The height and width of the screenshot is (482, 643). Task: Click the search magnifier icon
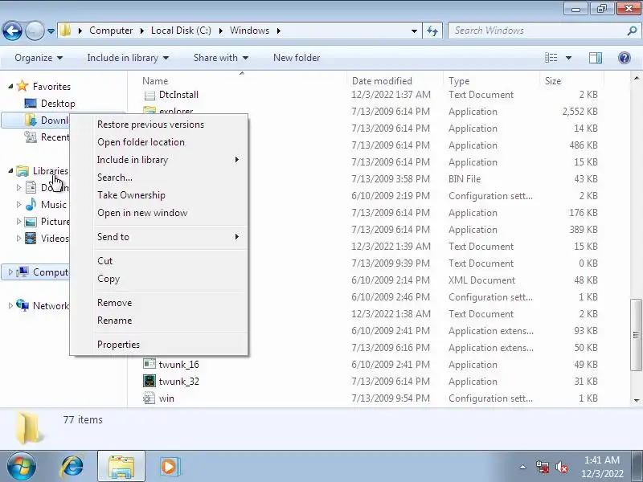[x=632, y=31]
